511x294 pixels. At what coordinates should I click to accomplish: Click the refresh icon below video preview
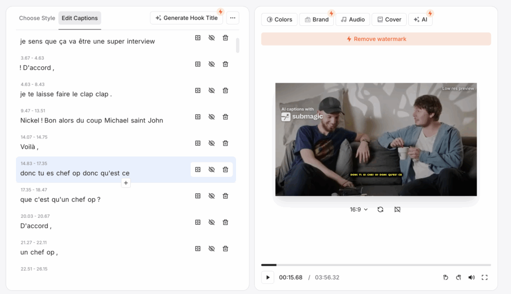coord(380,210)
